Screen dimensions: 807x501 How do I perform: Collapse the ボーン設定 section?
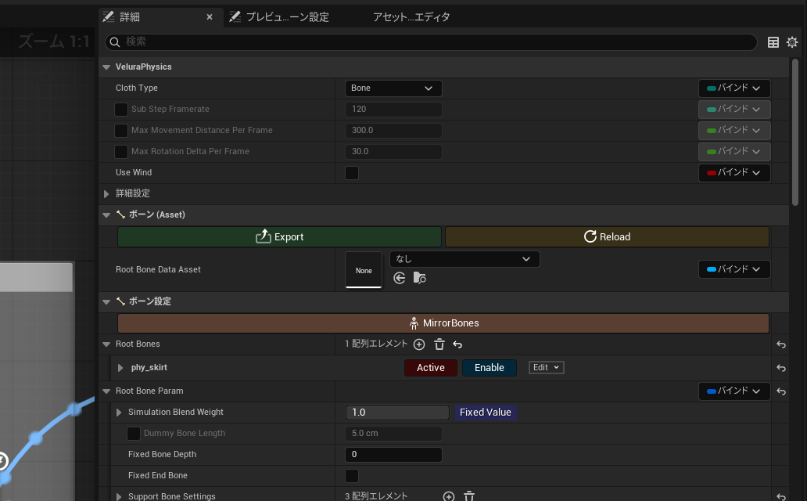pyautogui.click(x=106, y=301)
